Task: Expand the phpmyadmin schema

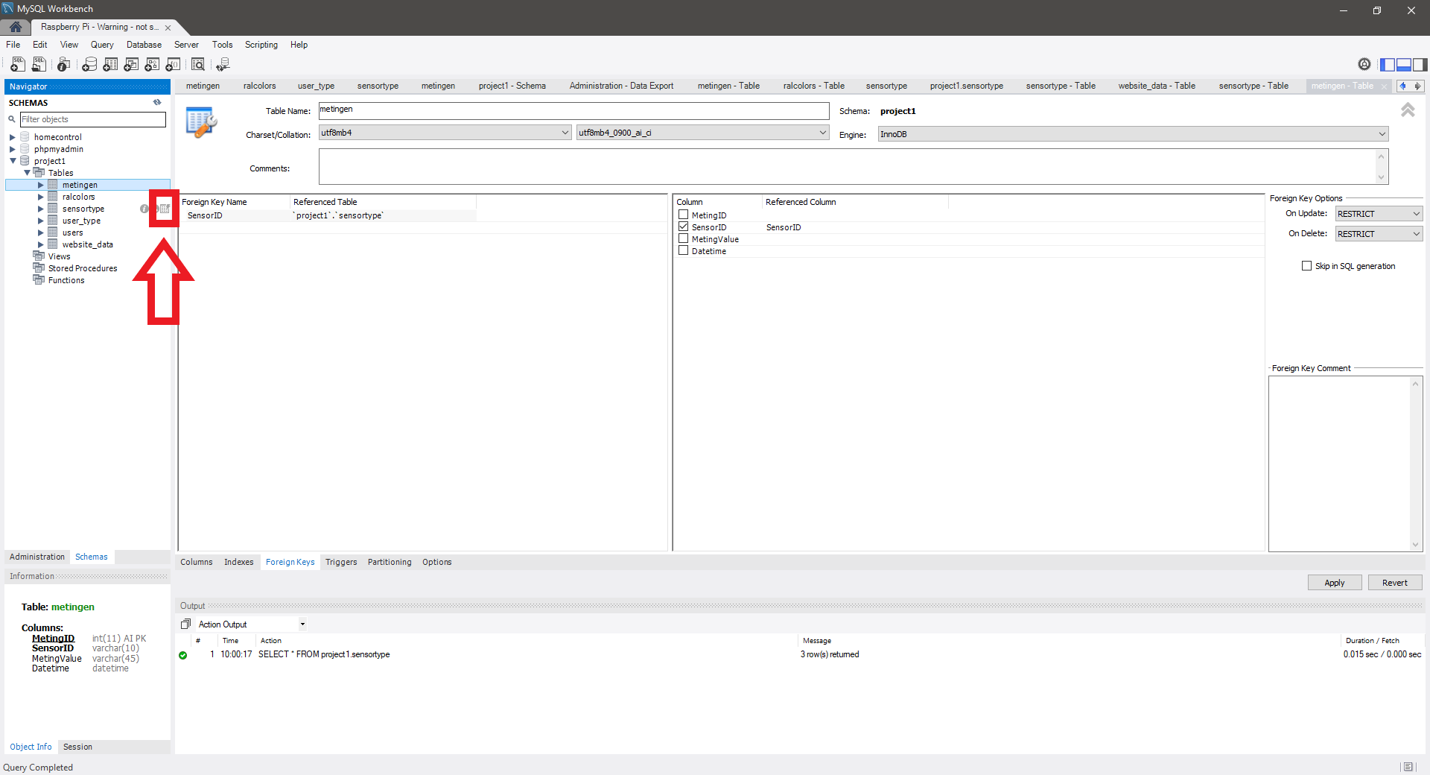Action: click(x=13, y=149)
